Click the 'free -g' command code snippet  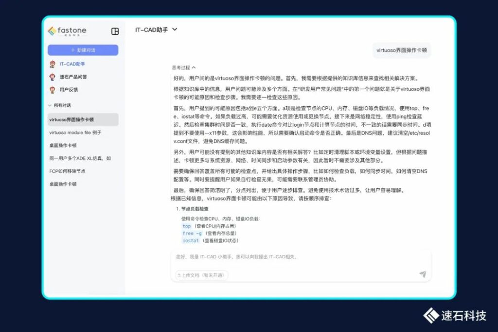[x=192, y=233]
